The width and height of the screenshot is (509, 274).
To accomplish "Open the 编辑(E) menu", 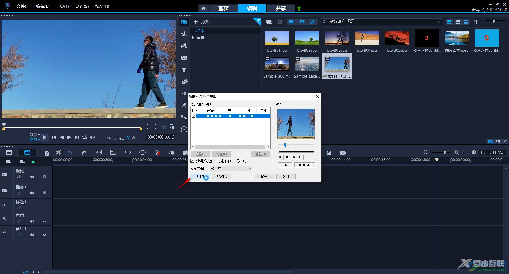I will 42,6.
